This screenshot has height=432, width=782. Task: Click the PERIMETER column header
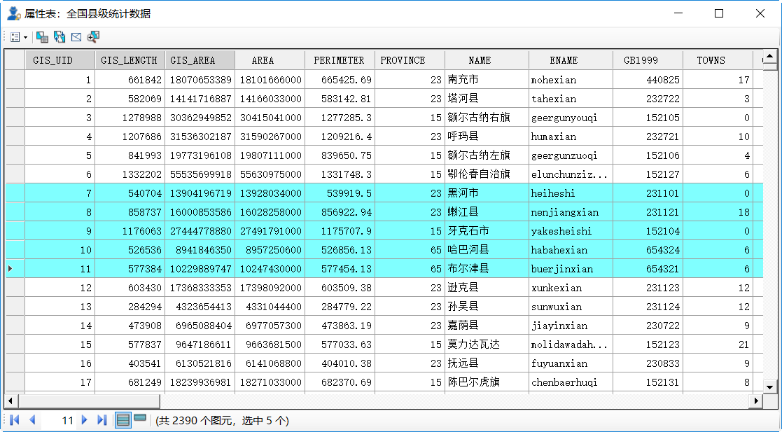point(340,60)
